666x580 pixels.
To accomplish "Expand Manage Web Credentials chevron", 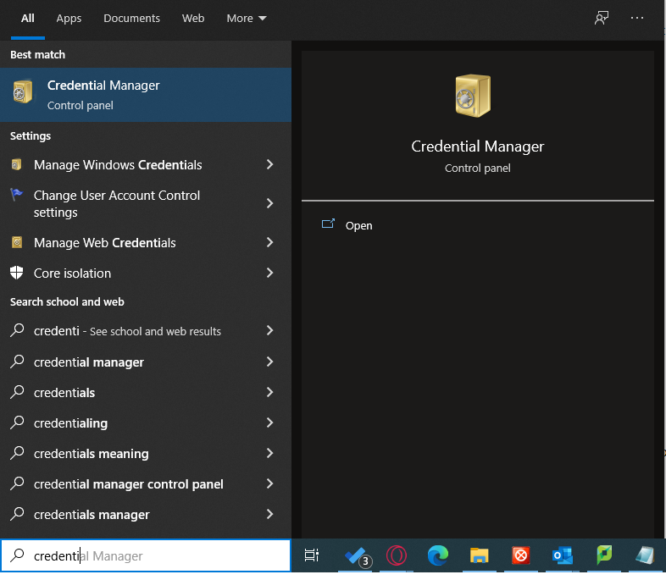I will 269,242.
